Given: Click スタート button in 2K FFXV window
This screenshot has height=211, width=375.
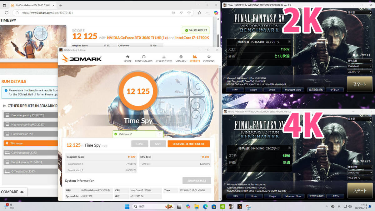Looking at the screenshot, I should pyautogui.click(x=359, y=84).
